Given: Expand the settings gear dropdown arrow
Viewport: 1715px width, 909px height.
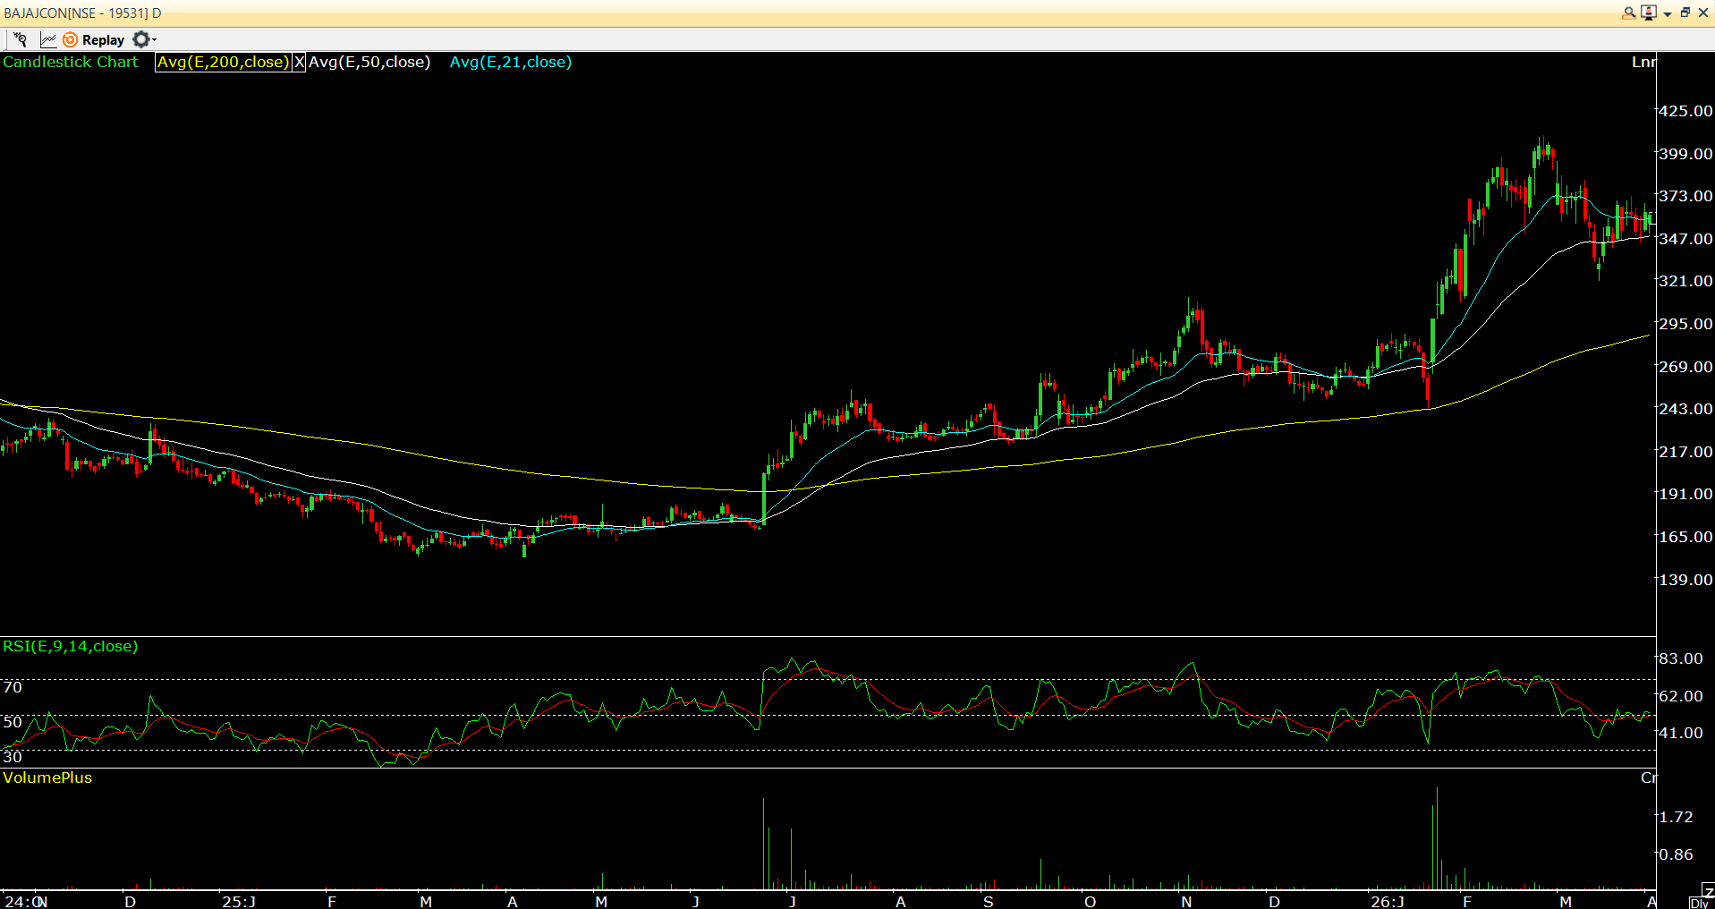Looking at the screenshot, I should 154,42.
